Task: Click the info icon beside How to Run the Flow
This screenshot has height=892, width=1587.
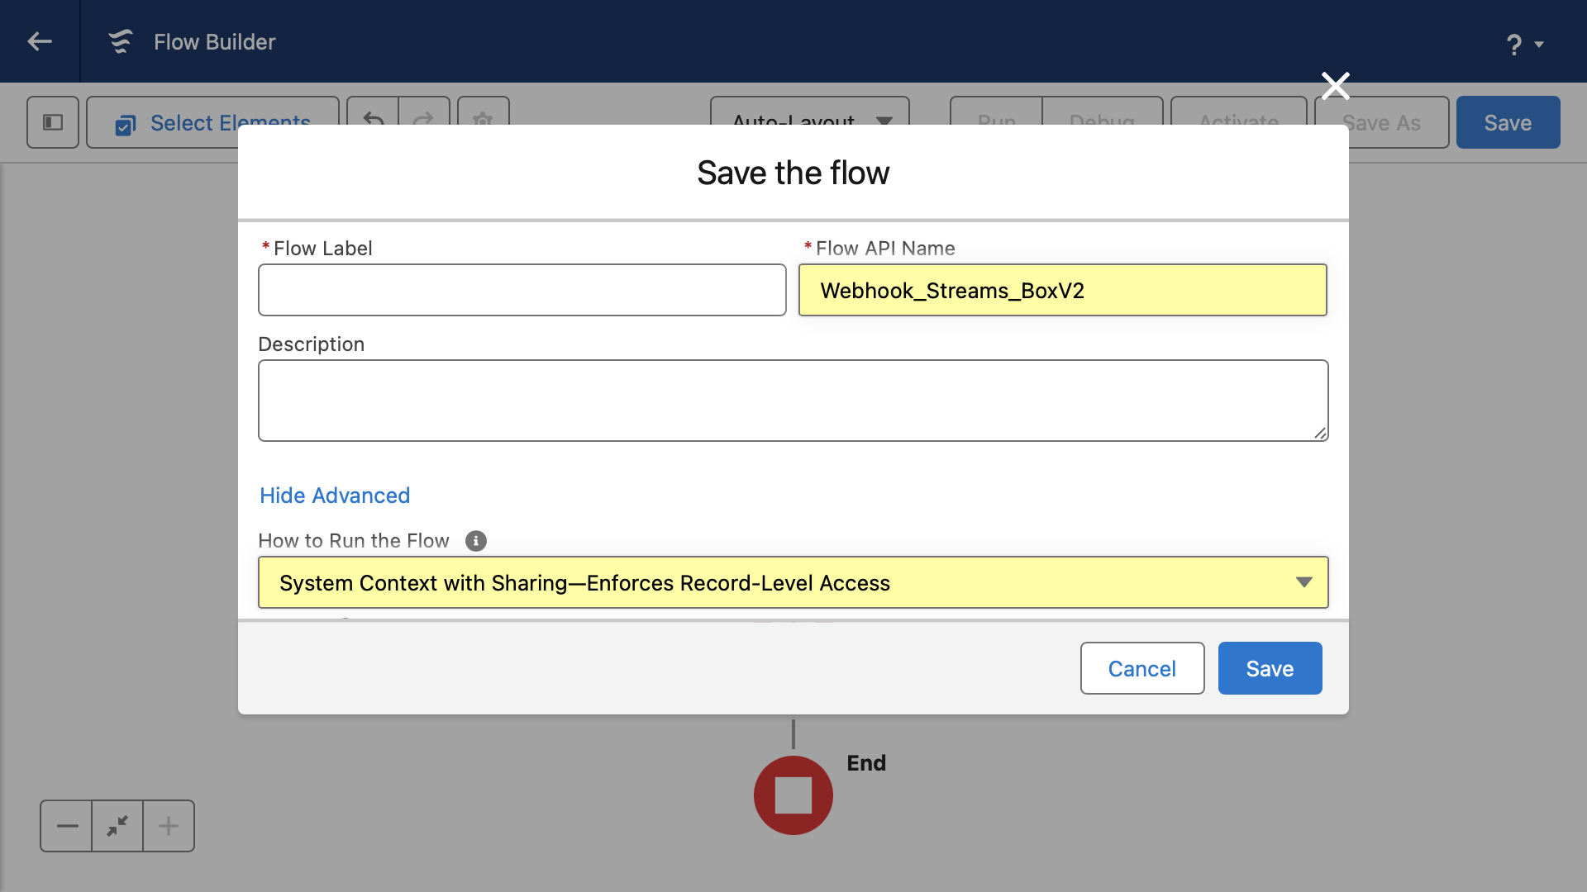Action: 476,541
